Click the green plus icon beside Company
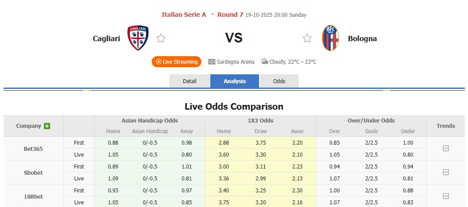The height and width of the screenshot is (207, 468). (47, 126)
